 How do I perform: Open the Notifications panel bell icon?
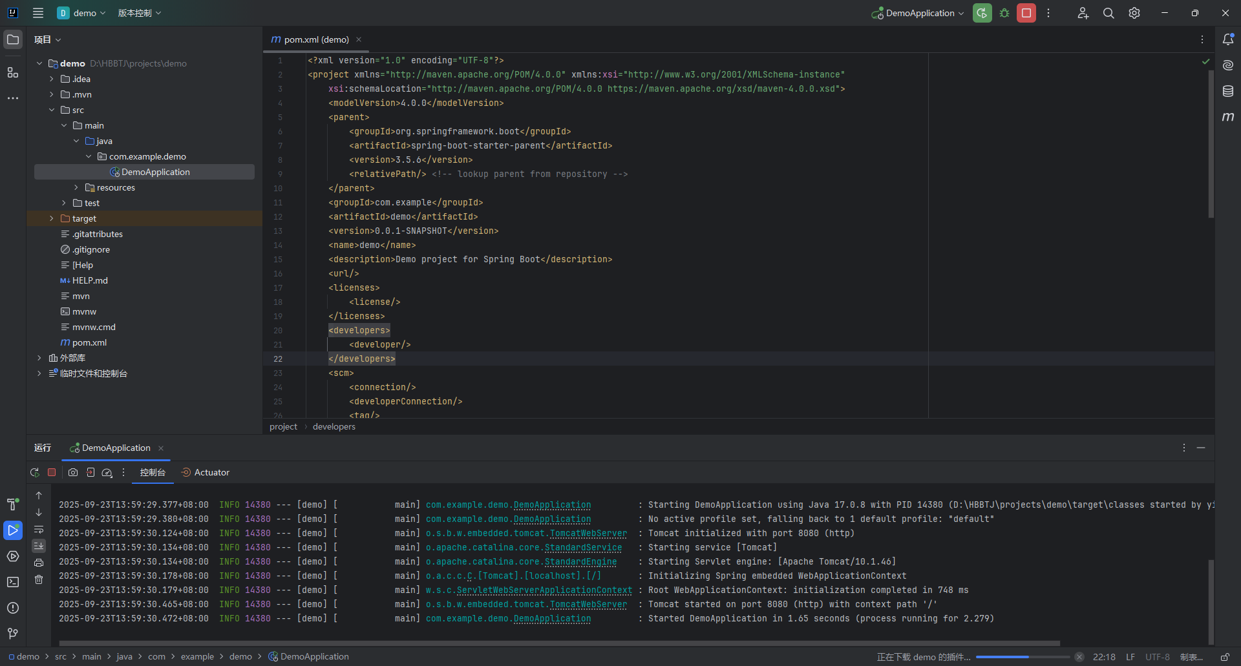click(x=1228, y=39)
